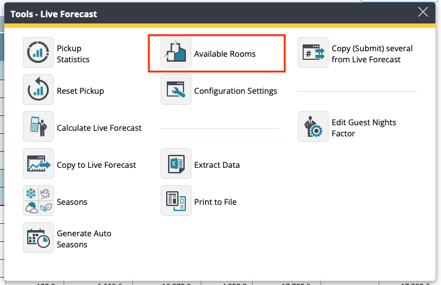Click the Generate Auto Seasons calendar icon
The height and width of the screenshot is (285, 441).
[38, 238]
